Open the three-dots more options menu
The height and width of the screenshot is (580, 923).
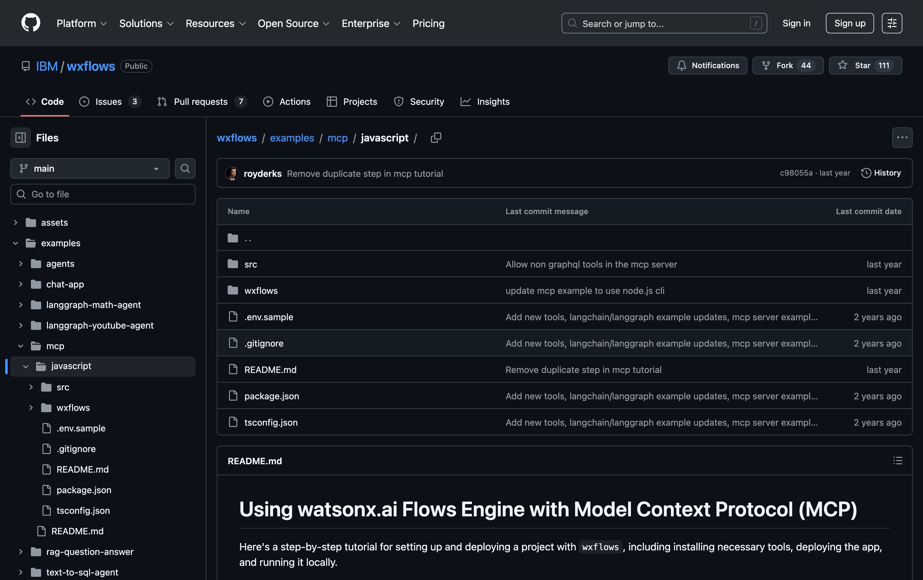pyautogui.click(x=902, y=138)
